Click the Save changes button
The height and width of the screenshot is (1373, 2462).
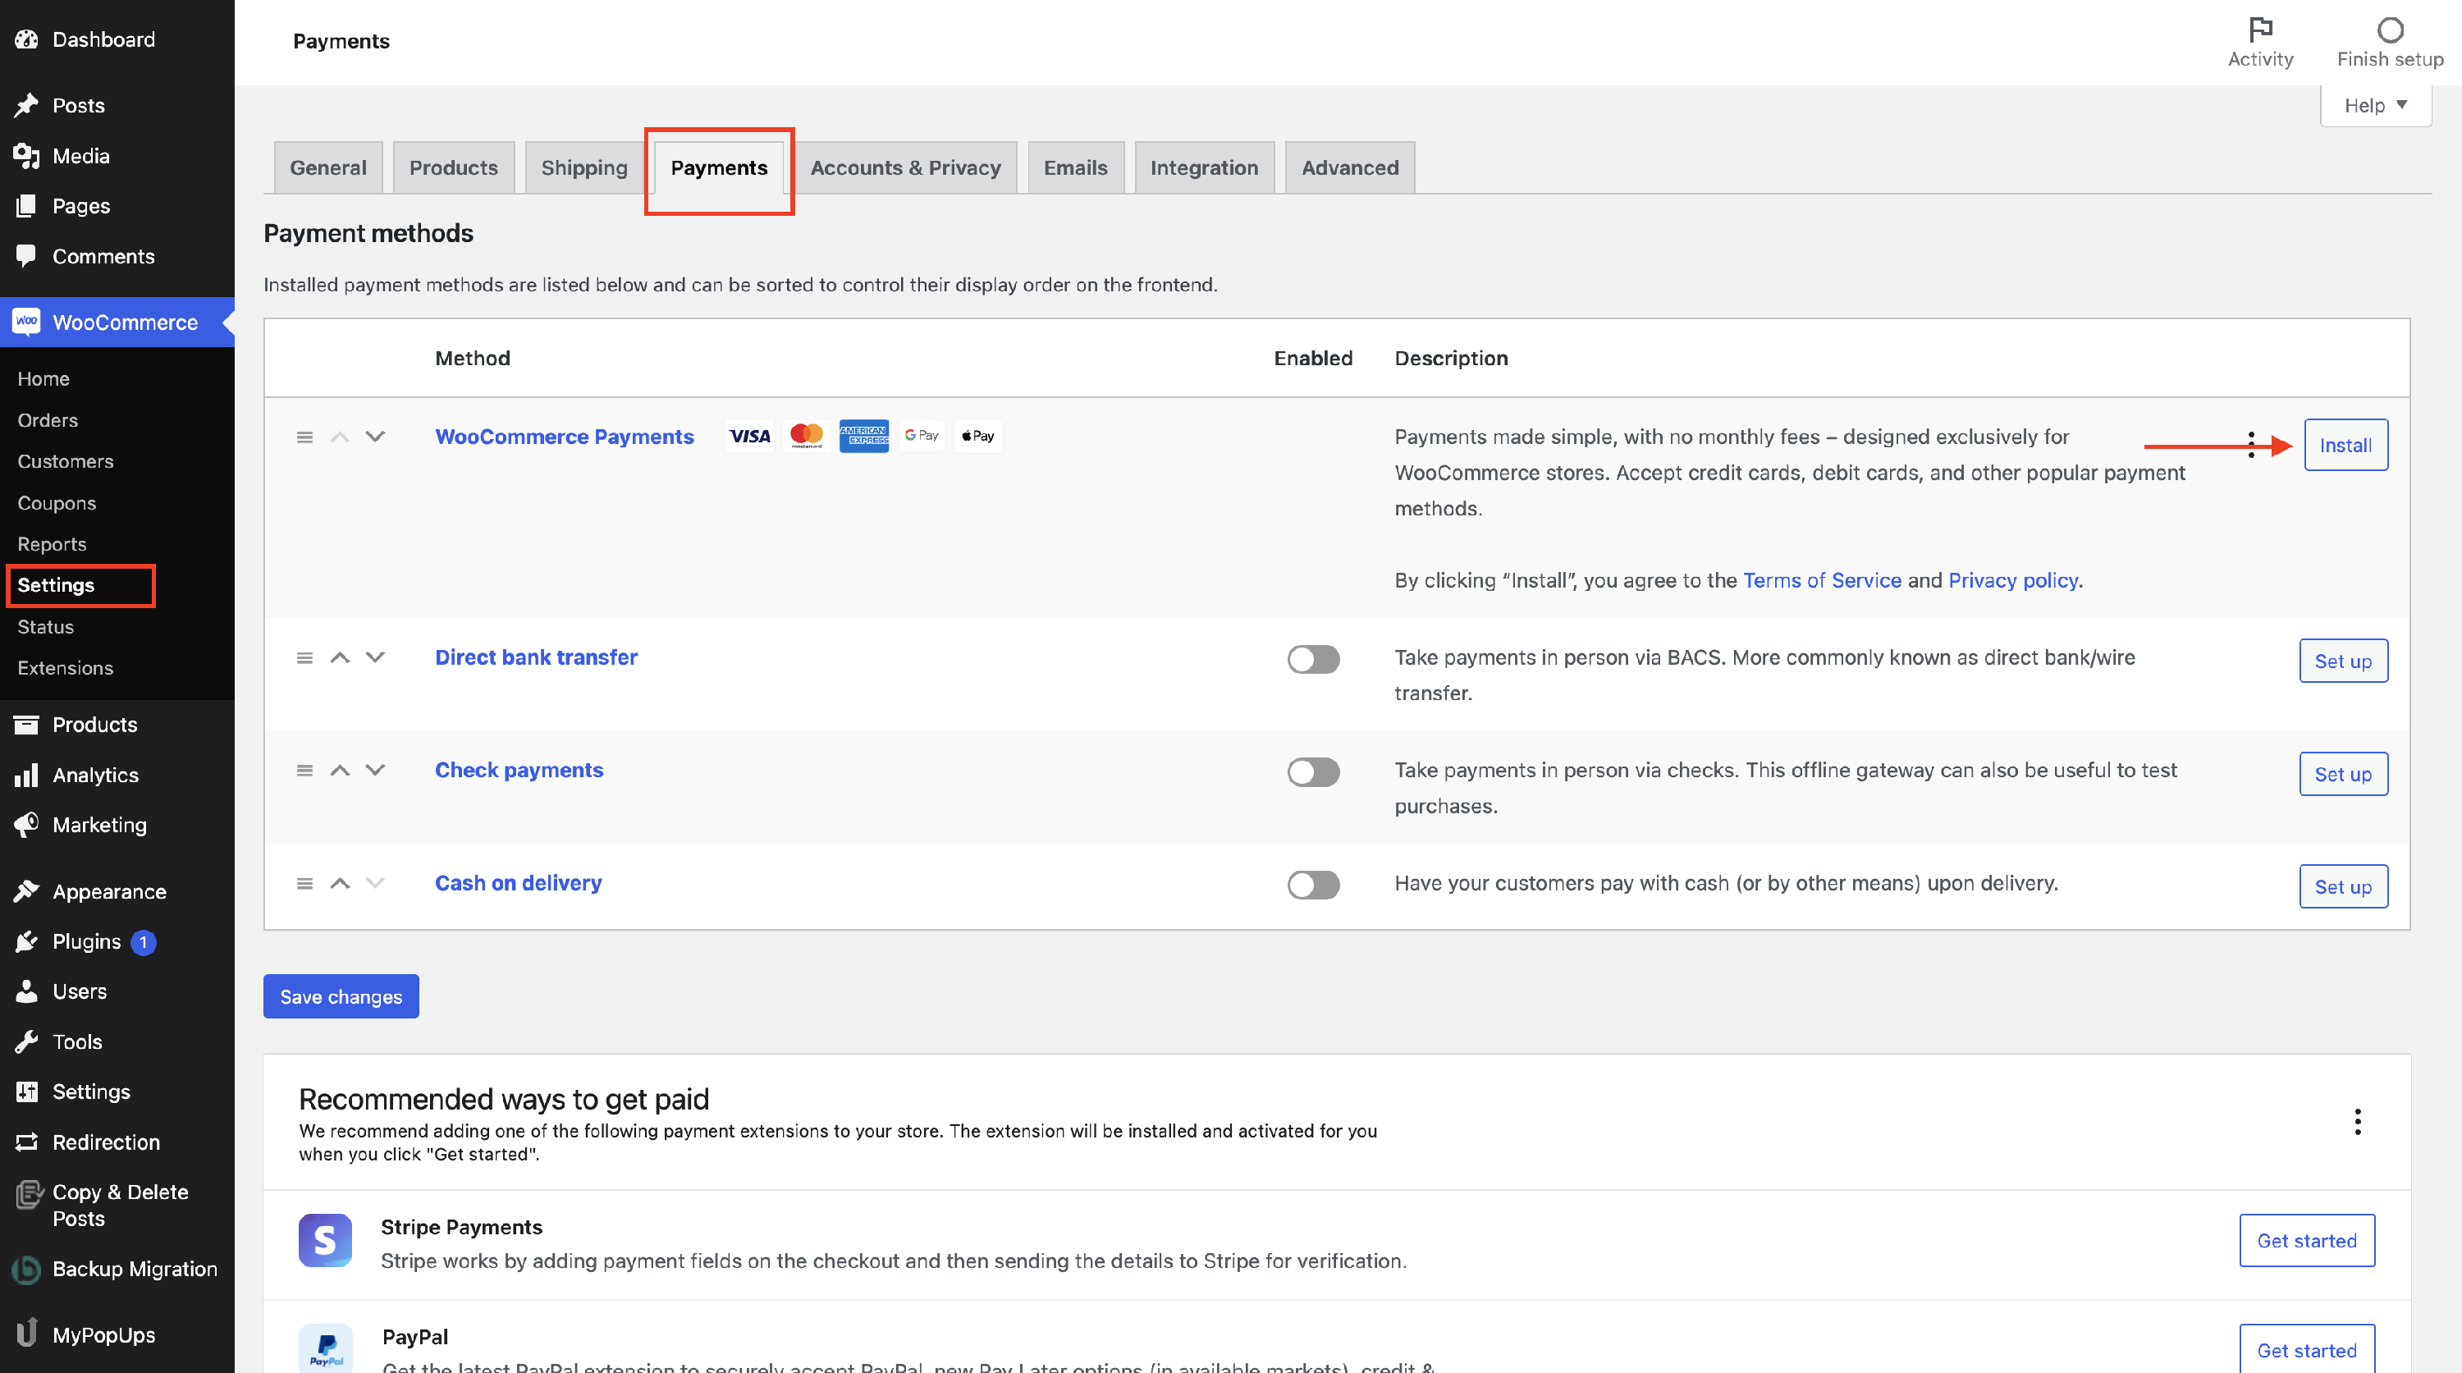[341, 995]
